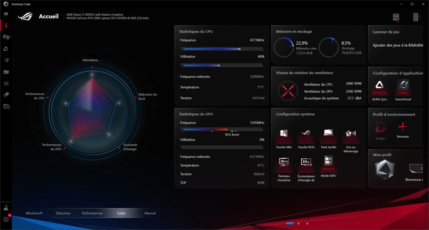Click the TGP value 80W
This screenshot has height=230, width=429.
tap(261, 183)
